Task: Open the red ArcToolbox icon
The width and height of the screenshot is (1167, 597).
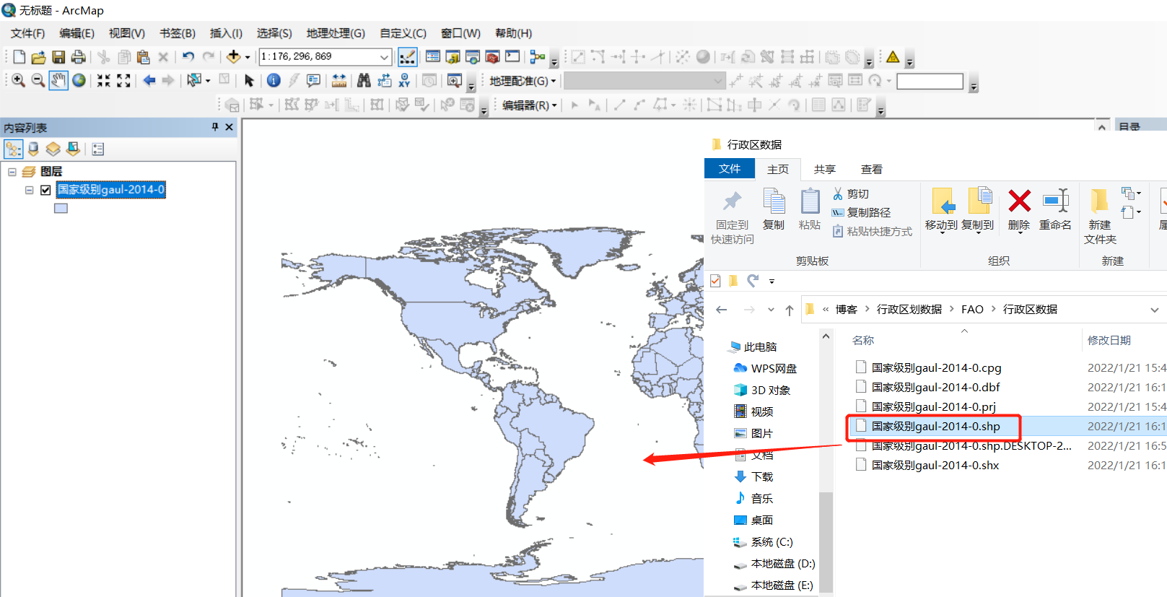Action: pos(492,57)
